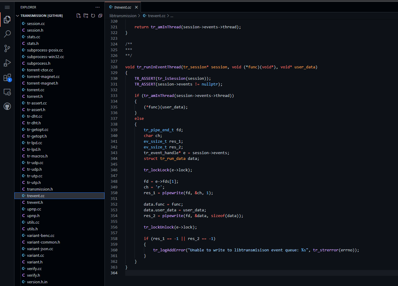Open tr-assert.h file
This screenshot has width=398, height=286.
[60, 110]
